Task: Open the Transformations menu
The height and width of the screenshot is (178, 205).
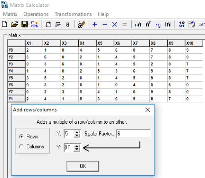Action: tap(73, 14)
